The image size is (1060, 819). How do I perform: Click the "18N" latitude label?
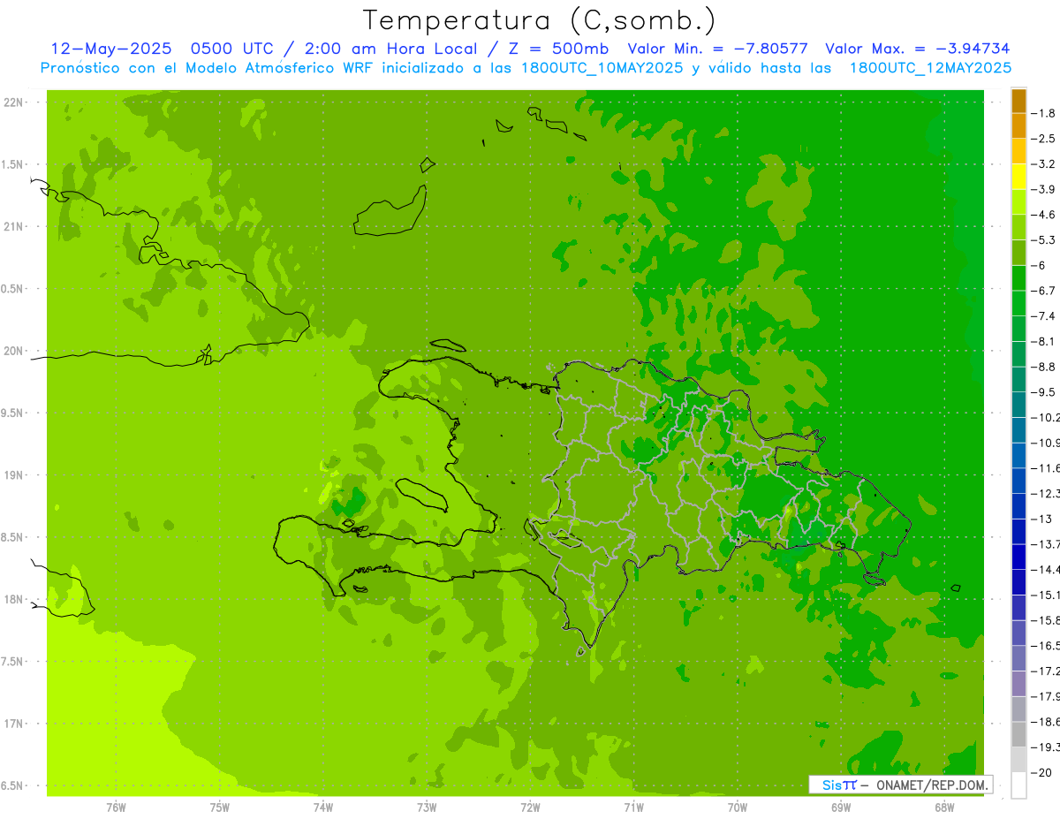[12, 600]
